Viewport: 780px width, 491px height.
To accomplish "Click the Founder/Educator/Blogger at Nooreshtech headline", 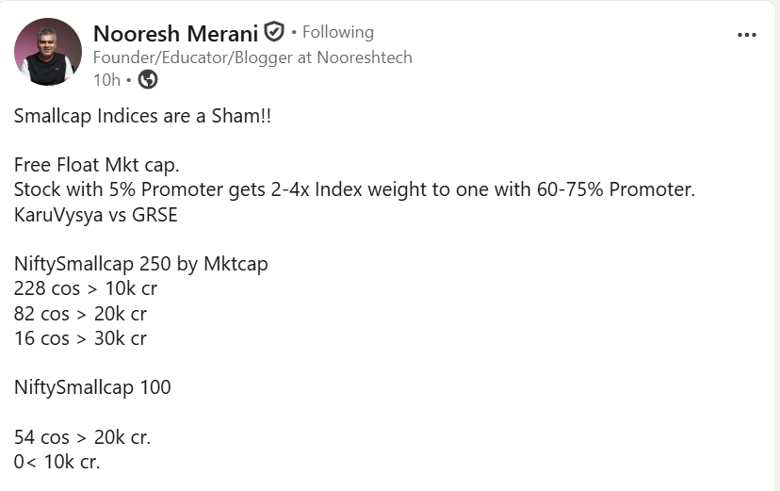I will [x=252, y=57].
